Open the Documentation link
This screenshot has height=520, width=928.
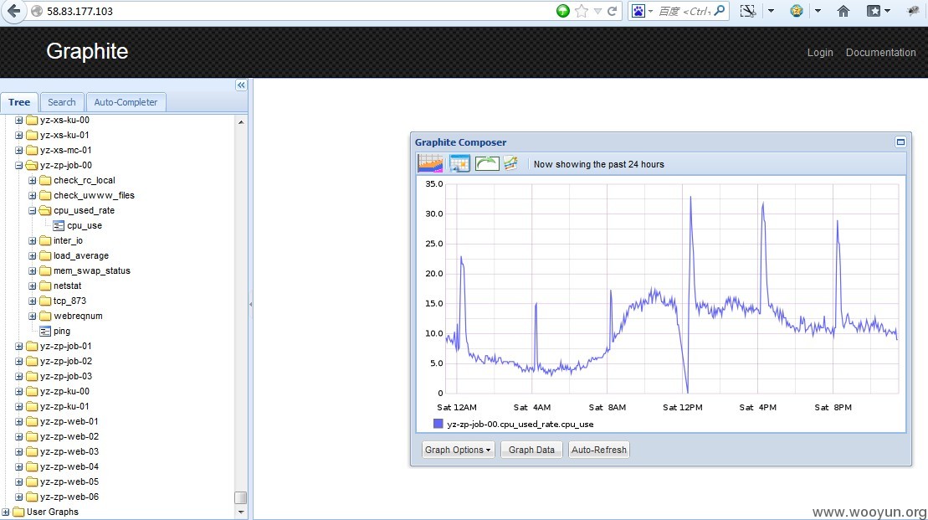(x=880, y=52)
